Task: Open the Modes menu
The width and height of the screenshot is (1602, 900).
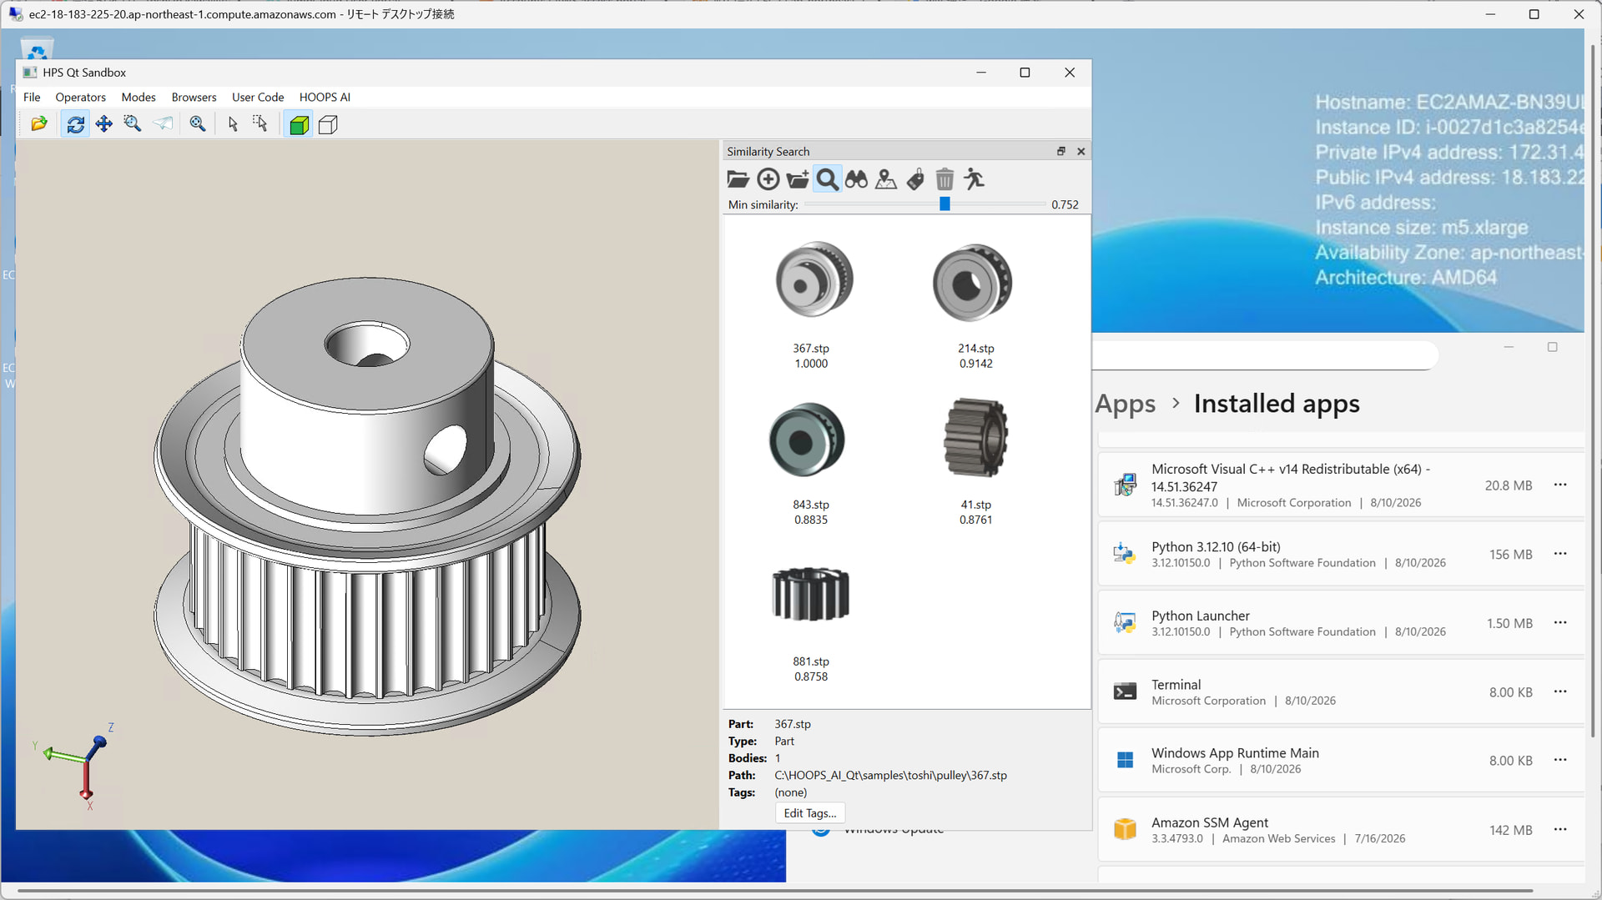Action: 139,98
